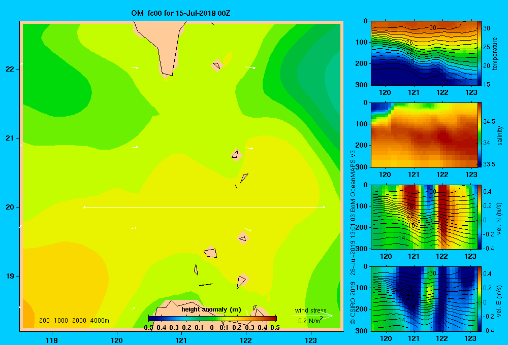Click the '-0.5' minimum on height anomaly scale
508x345 pixels.
point(147,328)
